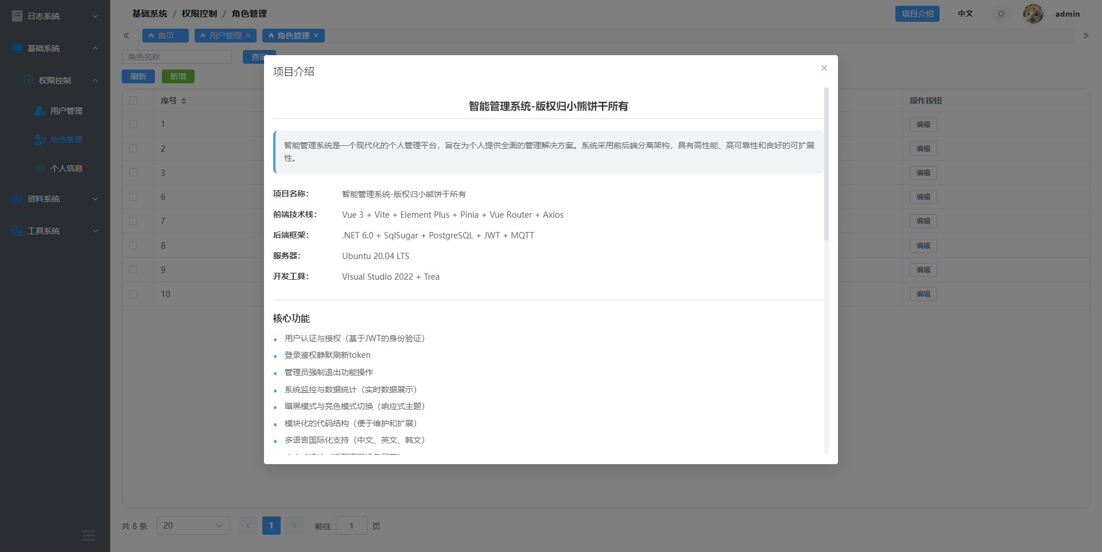Check the checkbox for row 7

pos(133,221)
